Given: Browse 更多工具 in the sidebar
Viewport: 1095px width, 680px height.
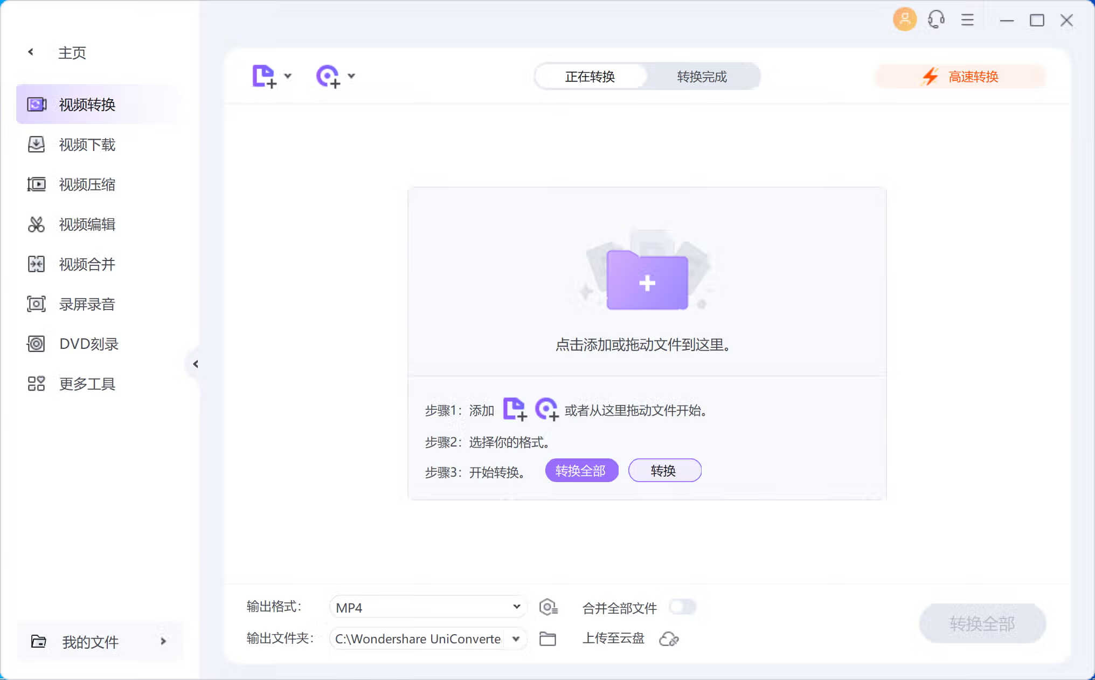Looking at the screenshot, I should (87, 383).
